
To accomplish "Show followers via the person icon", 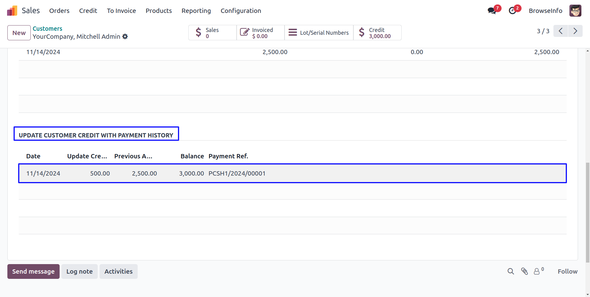I will coord(537,271).
